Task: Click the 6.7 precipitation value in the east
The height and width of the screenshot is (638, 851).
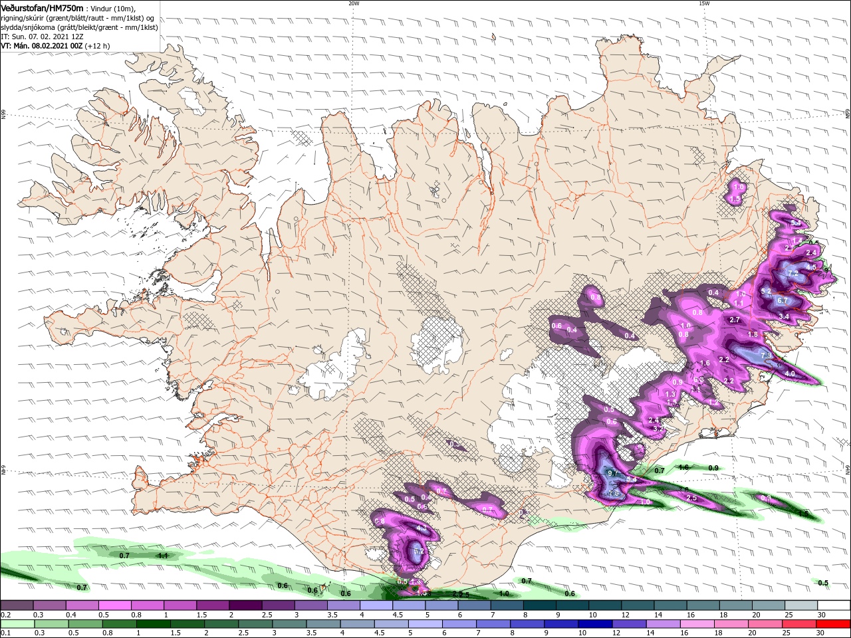Action: tap(782, 300)
